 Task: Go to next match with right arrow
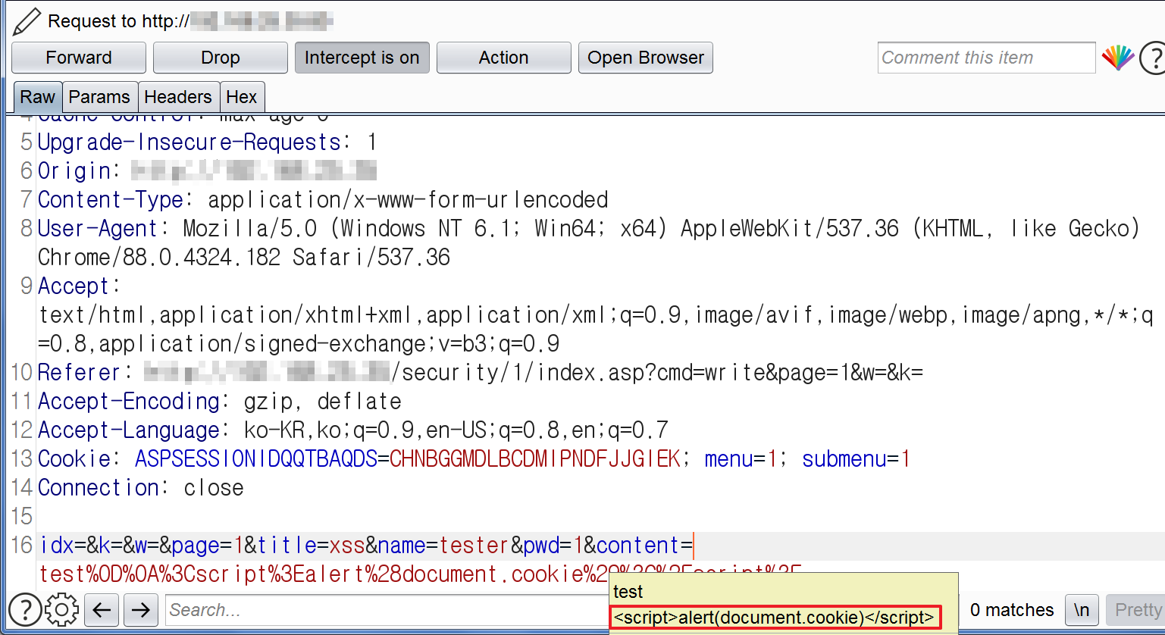coord(141,609)
